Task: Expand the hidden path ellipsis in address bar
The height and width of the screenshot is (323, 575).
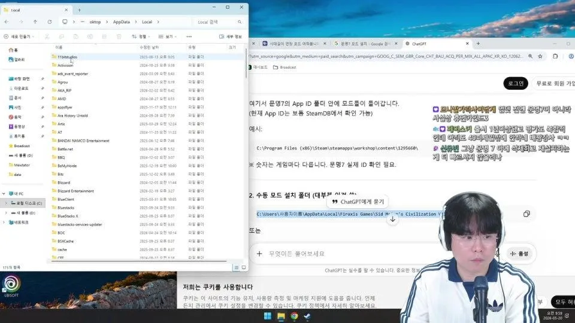Action: pyautogui.click(x=83, y=22)
